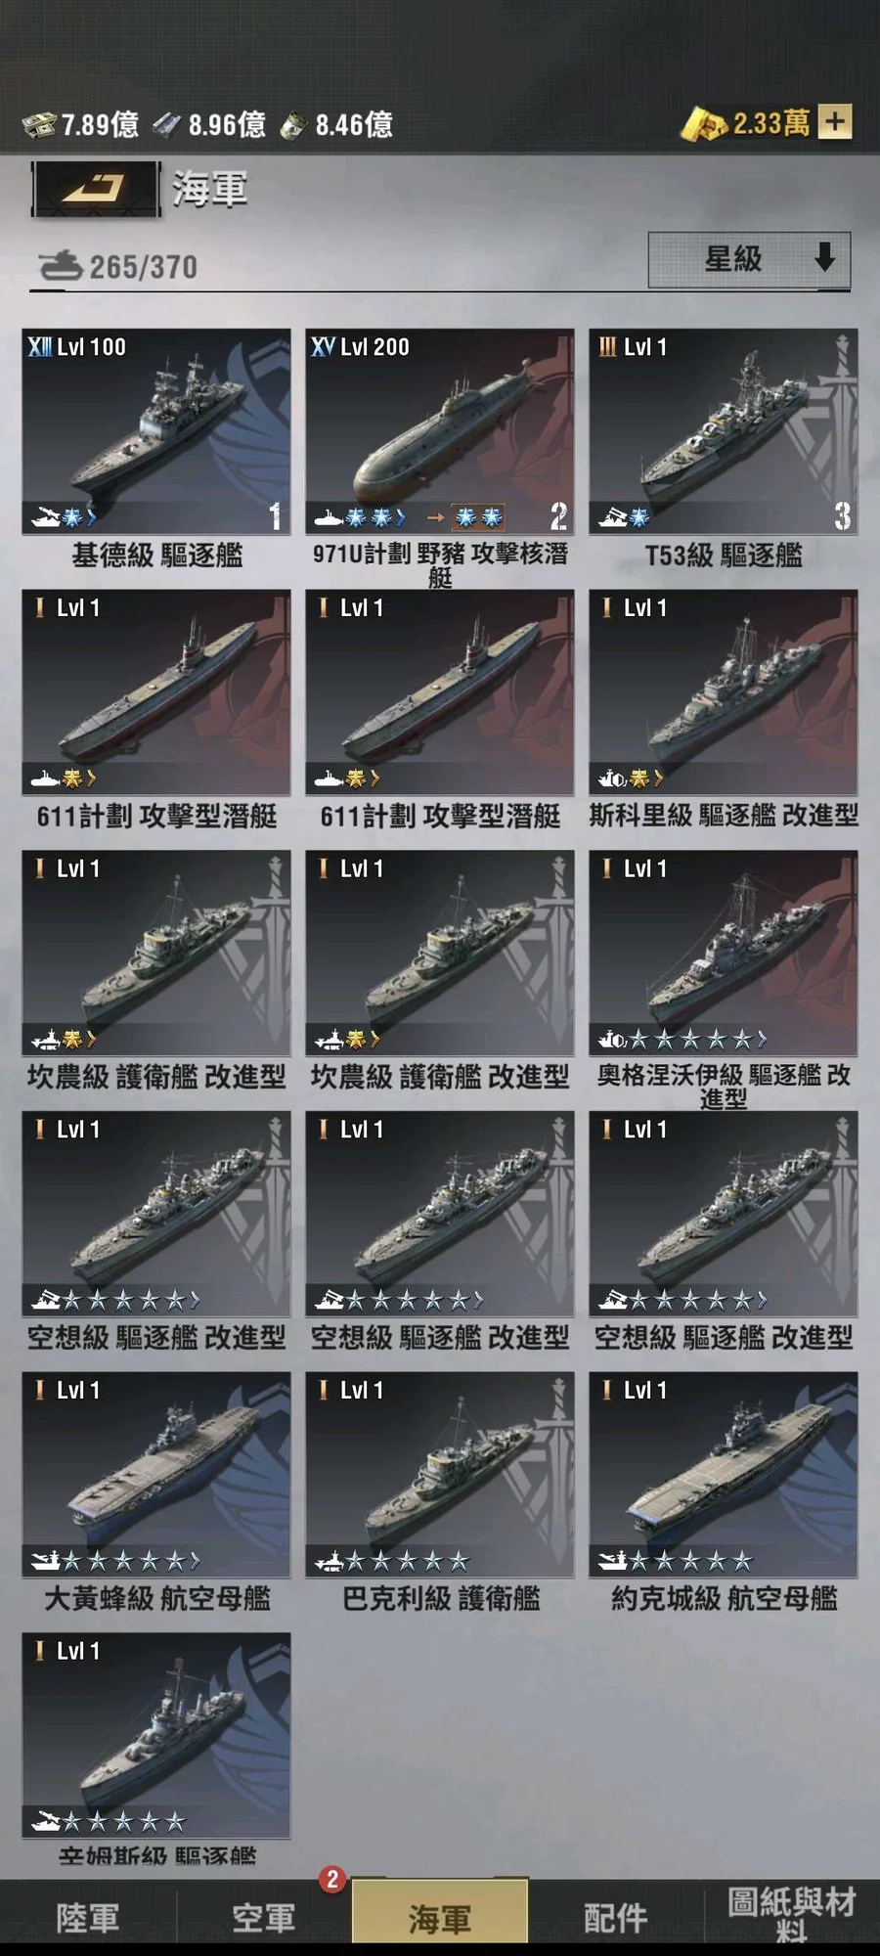880x1956 pixels.
Task: Tap the back arrow icon beside 海軍
Action: tap(95, 188)
